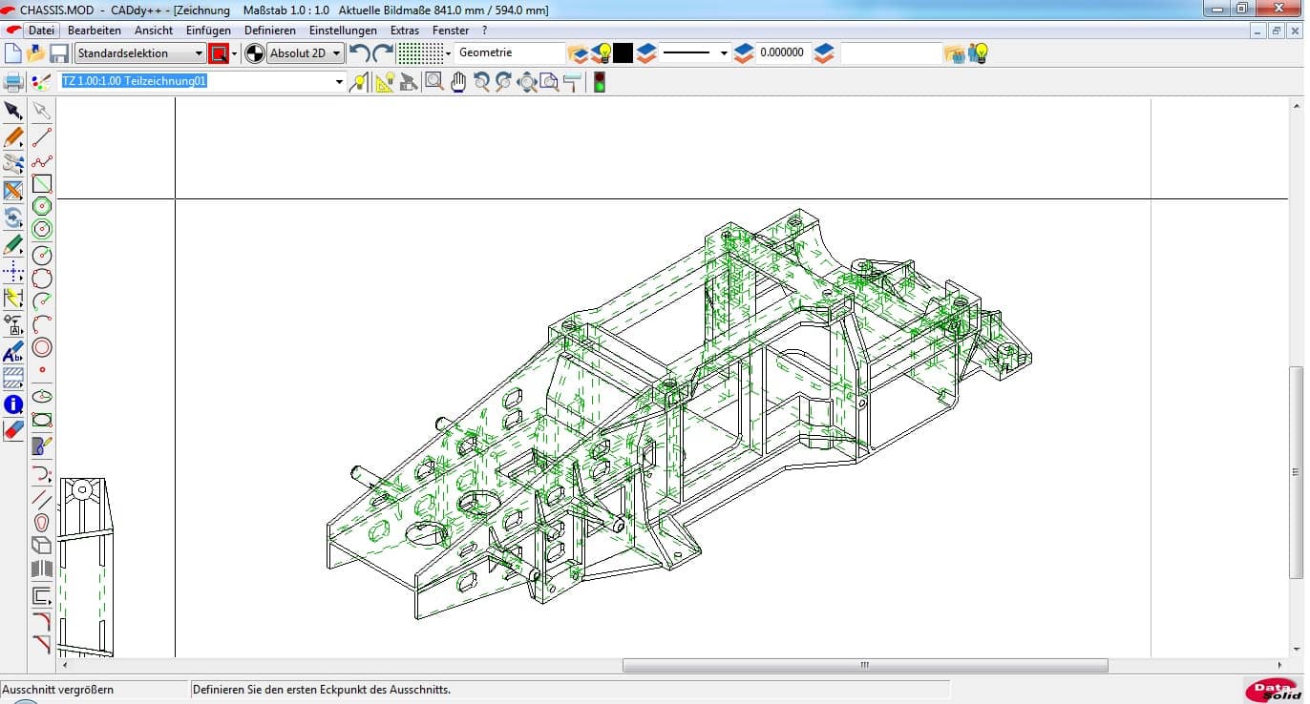1310x704 pixels.
Task: Click the black color swatch
Action: pyautogui.click(x=623, y=53)
